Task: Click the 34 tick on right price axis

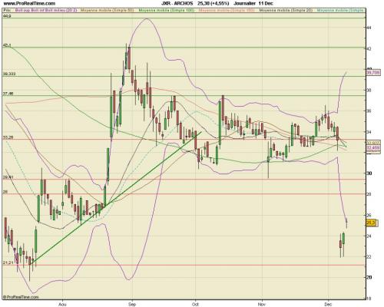Action: 369,132
